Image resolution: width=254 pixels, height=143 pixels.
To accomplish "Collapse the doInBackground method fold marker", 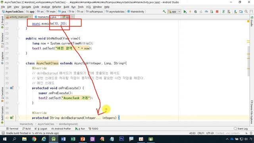I will [18, 118].
